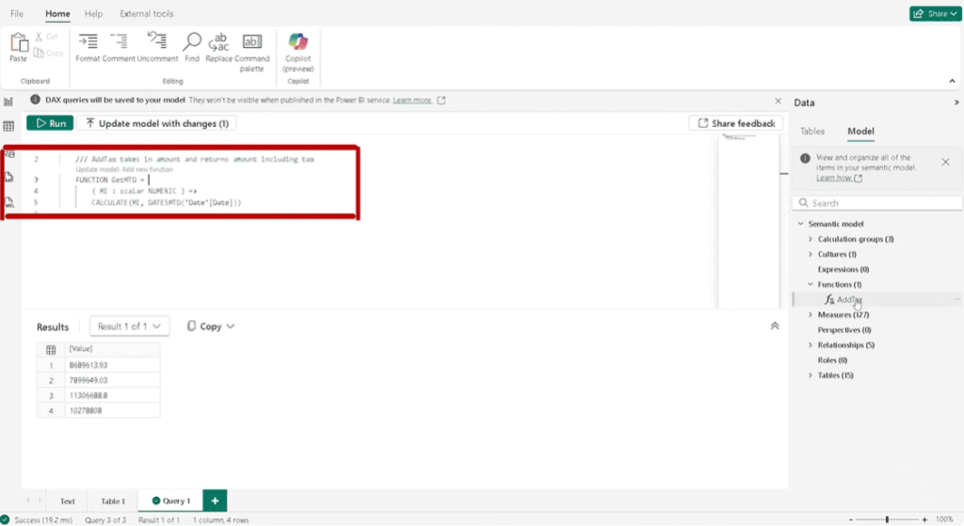Viewport: 964px width, 526px height.
Task: Click the green Success status icon
Action: point(5,519)
